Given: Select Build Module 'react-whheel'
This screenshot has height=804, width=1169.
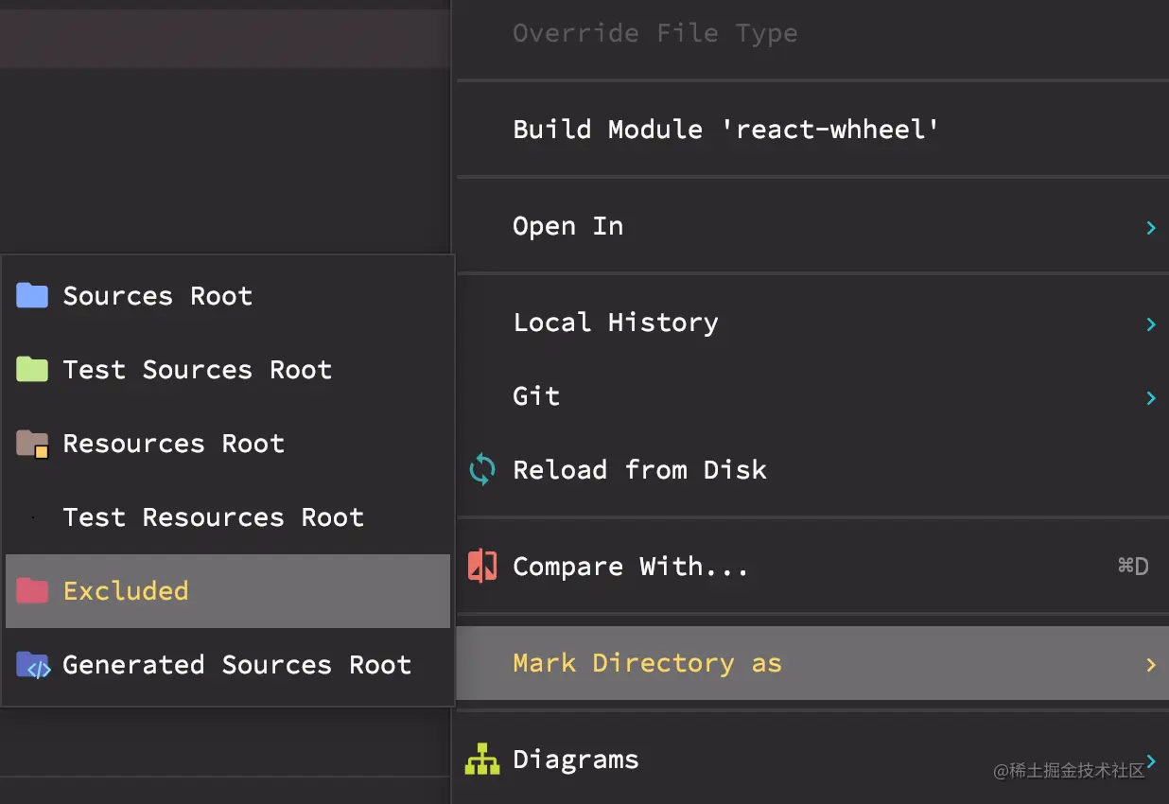Looking at the screenshot, I should point(725,130).
